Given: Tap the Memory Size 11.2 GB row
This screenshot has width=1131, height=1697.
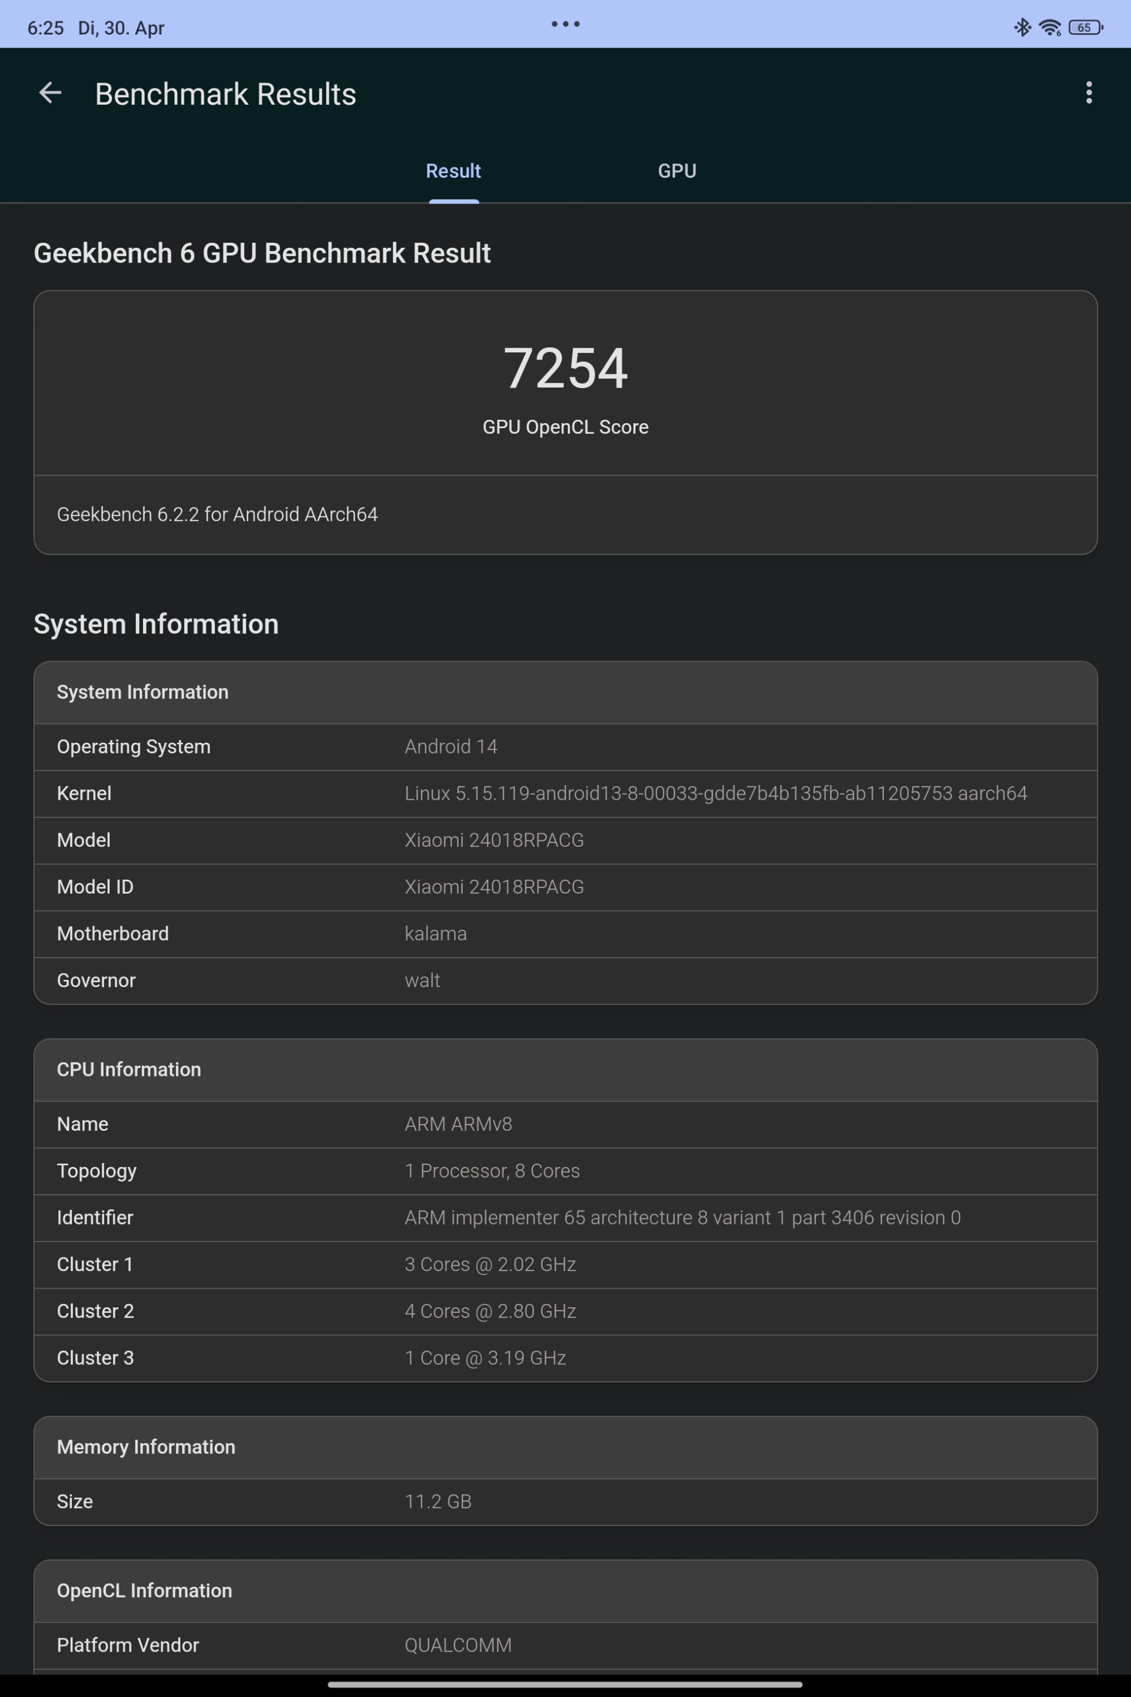Looking at the screenshot, I should [x=565, y=1501].
